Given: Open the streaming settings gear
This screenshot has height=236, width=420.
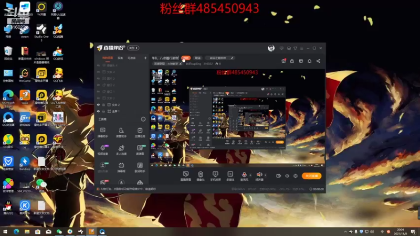Looking at the screenshot, I should [296, 176].
